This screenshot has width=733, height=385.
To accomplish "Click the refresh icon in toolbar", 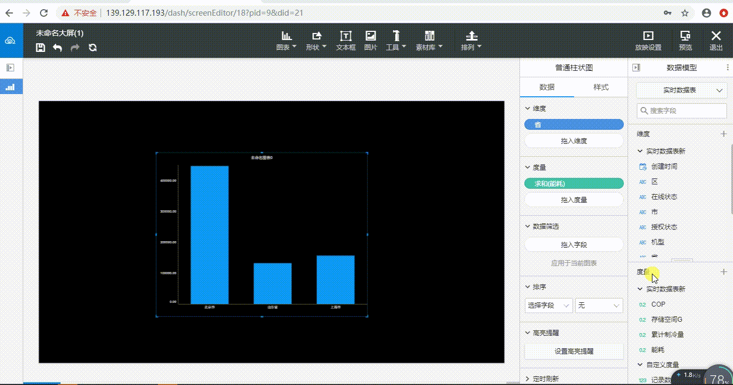I will [x=92, y=48].
